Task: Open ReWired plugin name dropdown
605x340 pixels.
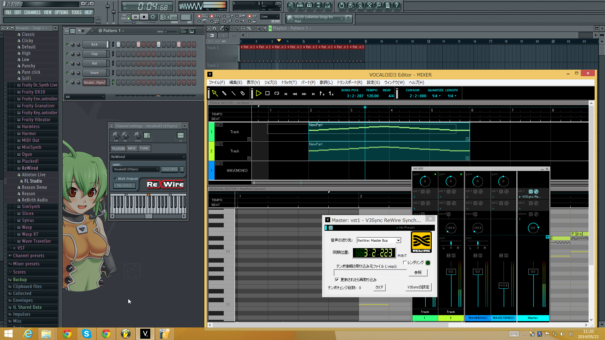Action: coord(148,157)
